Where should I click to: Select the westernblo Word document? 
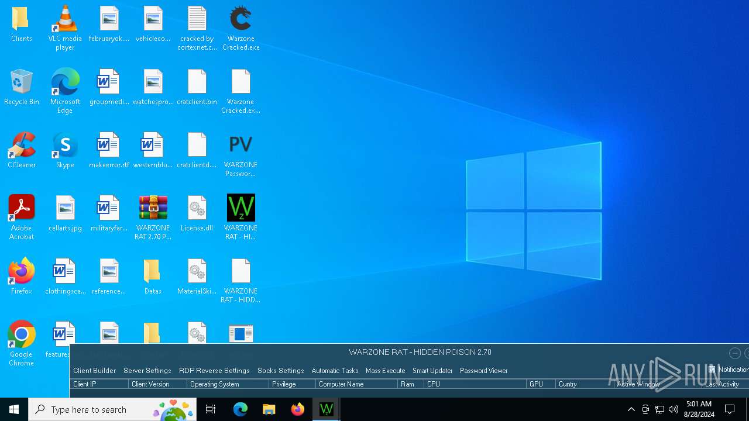pos(153,151)
